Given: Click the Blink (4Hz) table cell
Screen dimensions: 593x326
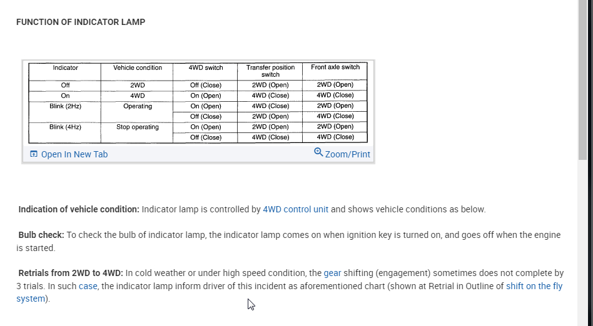Looking at the screenshot, I should pos(65,127).
